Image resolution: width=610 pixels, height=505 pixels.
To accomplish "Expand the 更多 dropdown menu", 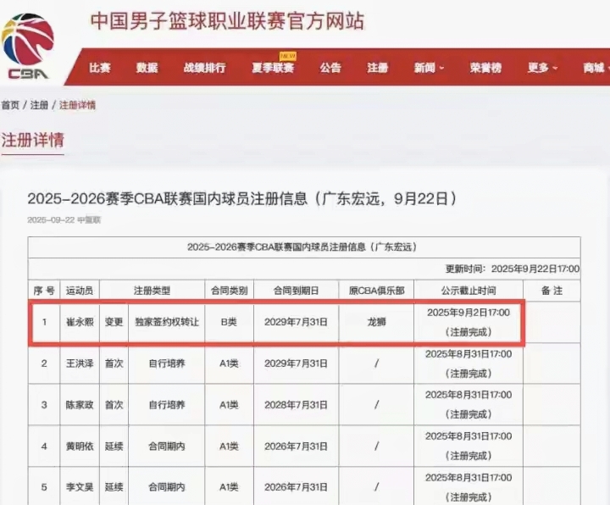I will 542,68.
